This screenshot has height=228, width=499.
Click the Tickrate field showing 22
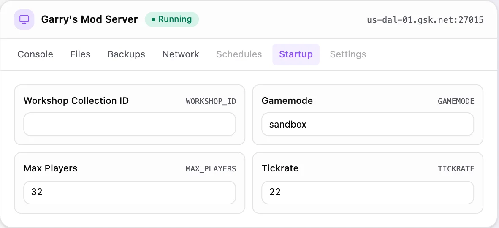pyautogui.click(x=368, y=193)
